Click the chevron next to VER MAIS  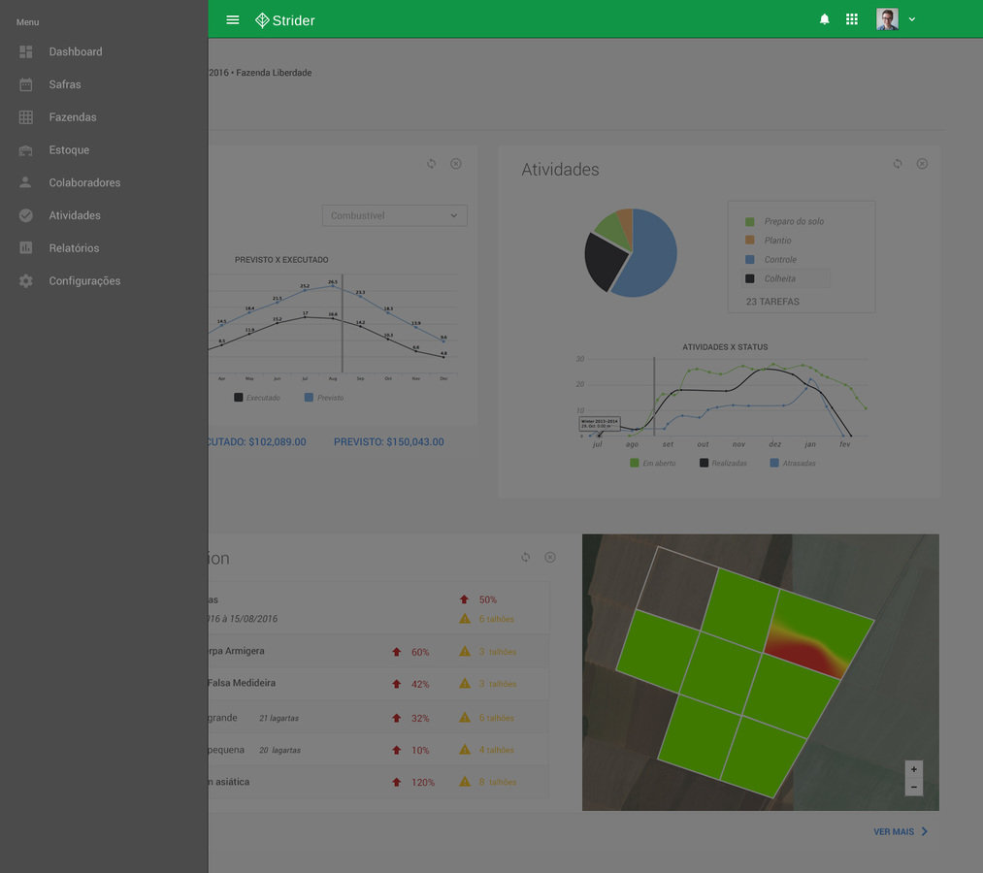[925, 831]
